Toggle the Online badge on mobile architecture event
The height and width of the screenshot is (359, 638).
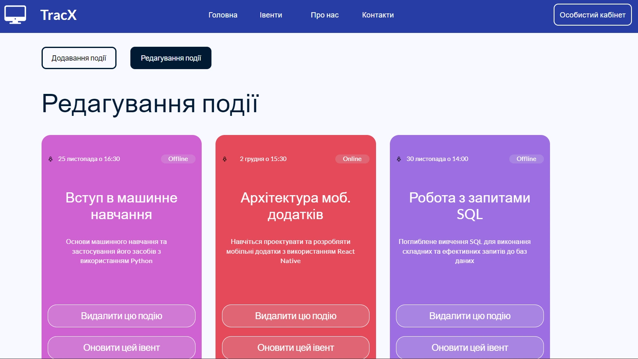tap(352, 159)
